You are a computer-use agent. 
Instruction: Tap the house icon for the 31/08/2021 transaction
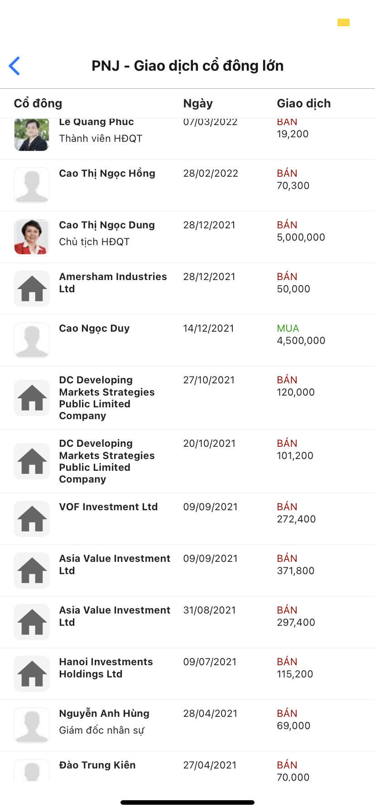coord(32,622)
